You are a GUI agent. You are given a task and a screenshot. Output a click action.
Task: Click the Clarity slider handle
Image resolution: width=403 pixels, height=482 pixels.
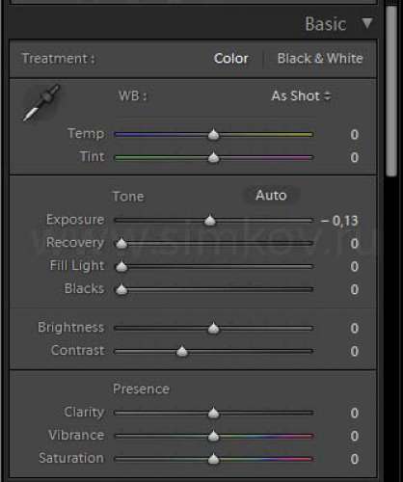[213, 413]
